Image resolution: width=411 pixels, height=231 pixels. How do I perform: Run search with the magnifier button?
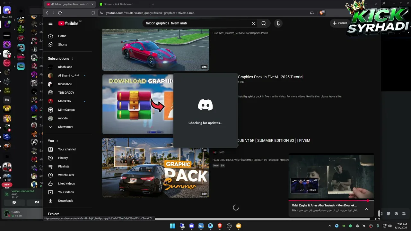click(x=264, y=23)
